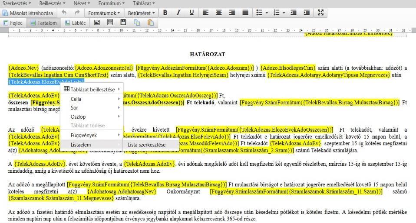Open numbered list style dropdown arrow
Screen dimensions: 416x223
[284, 13]
